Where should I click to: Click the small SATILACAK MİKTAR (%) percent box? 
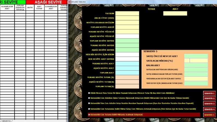(187, 60)
